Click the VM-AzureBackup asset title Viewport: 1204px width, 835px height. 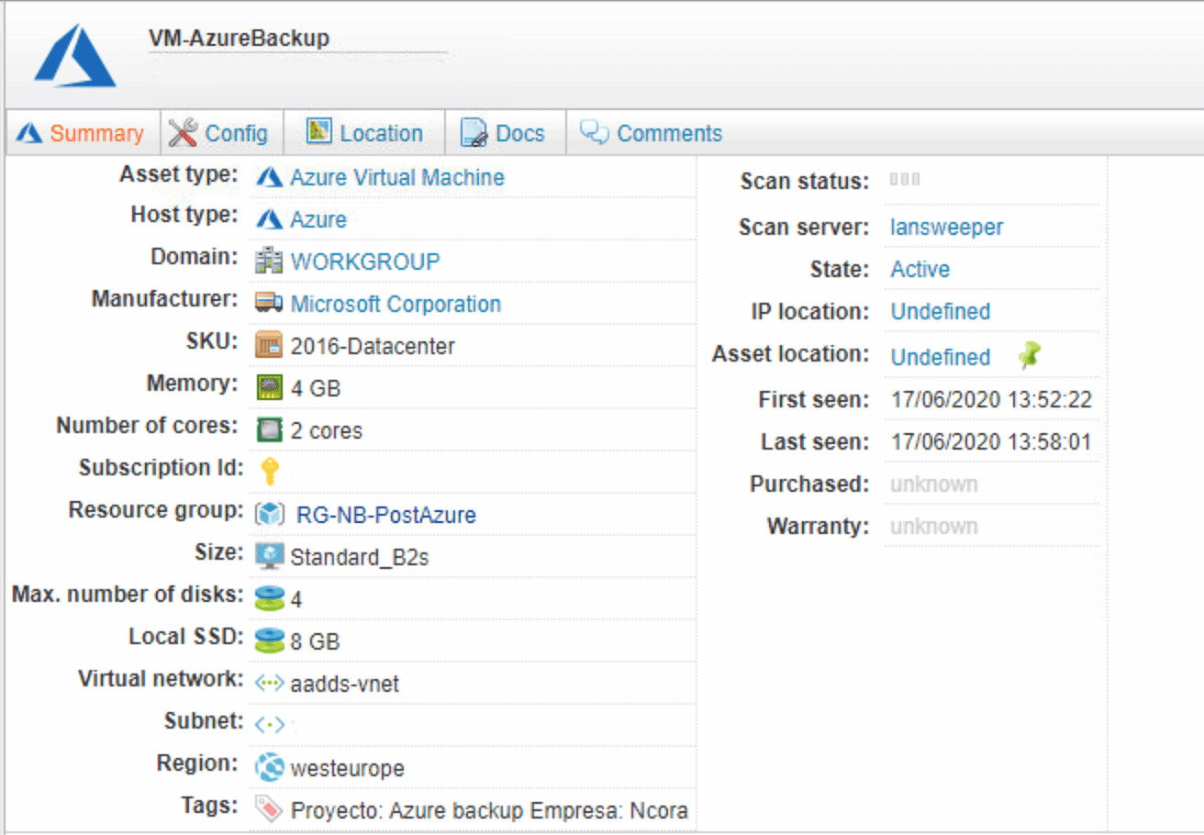[x=239, y=38]
